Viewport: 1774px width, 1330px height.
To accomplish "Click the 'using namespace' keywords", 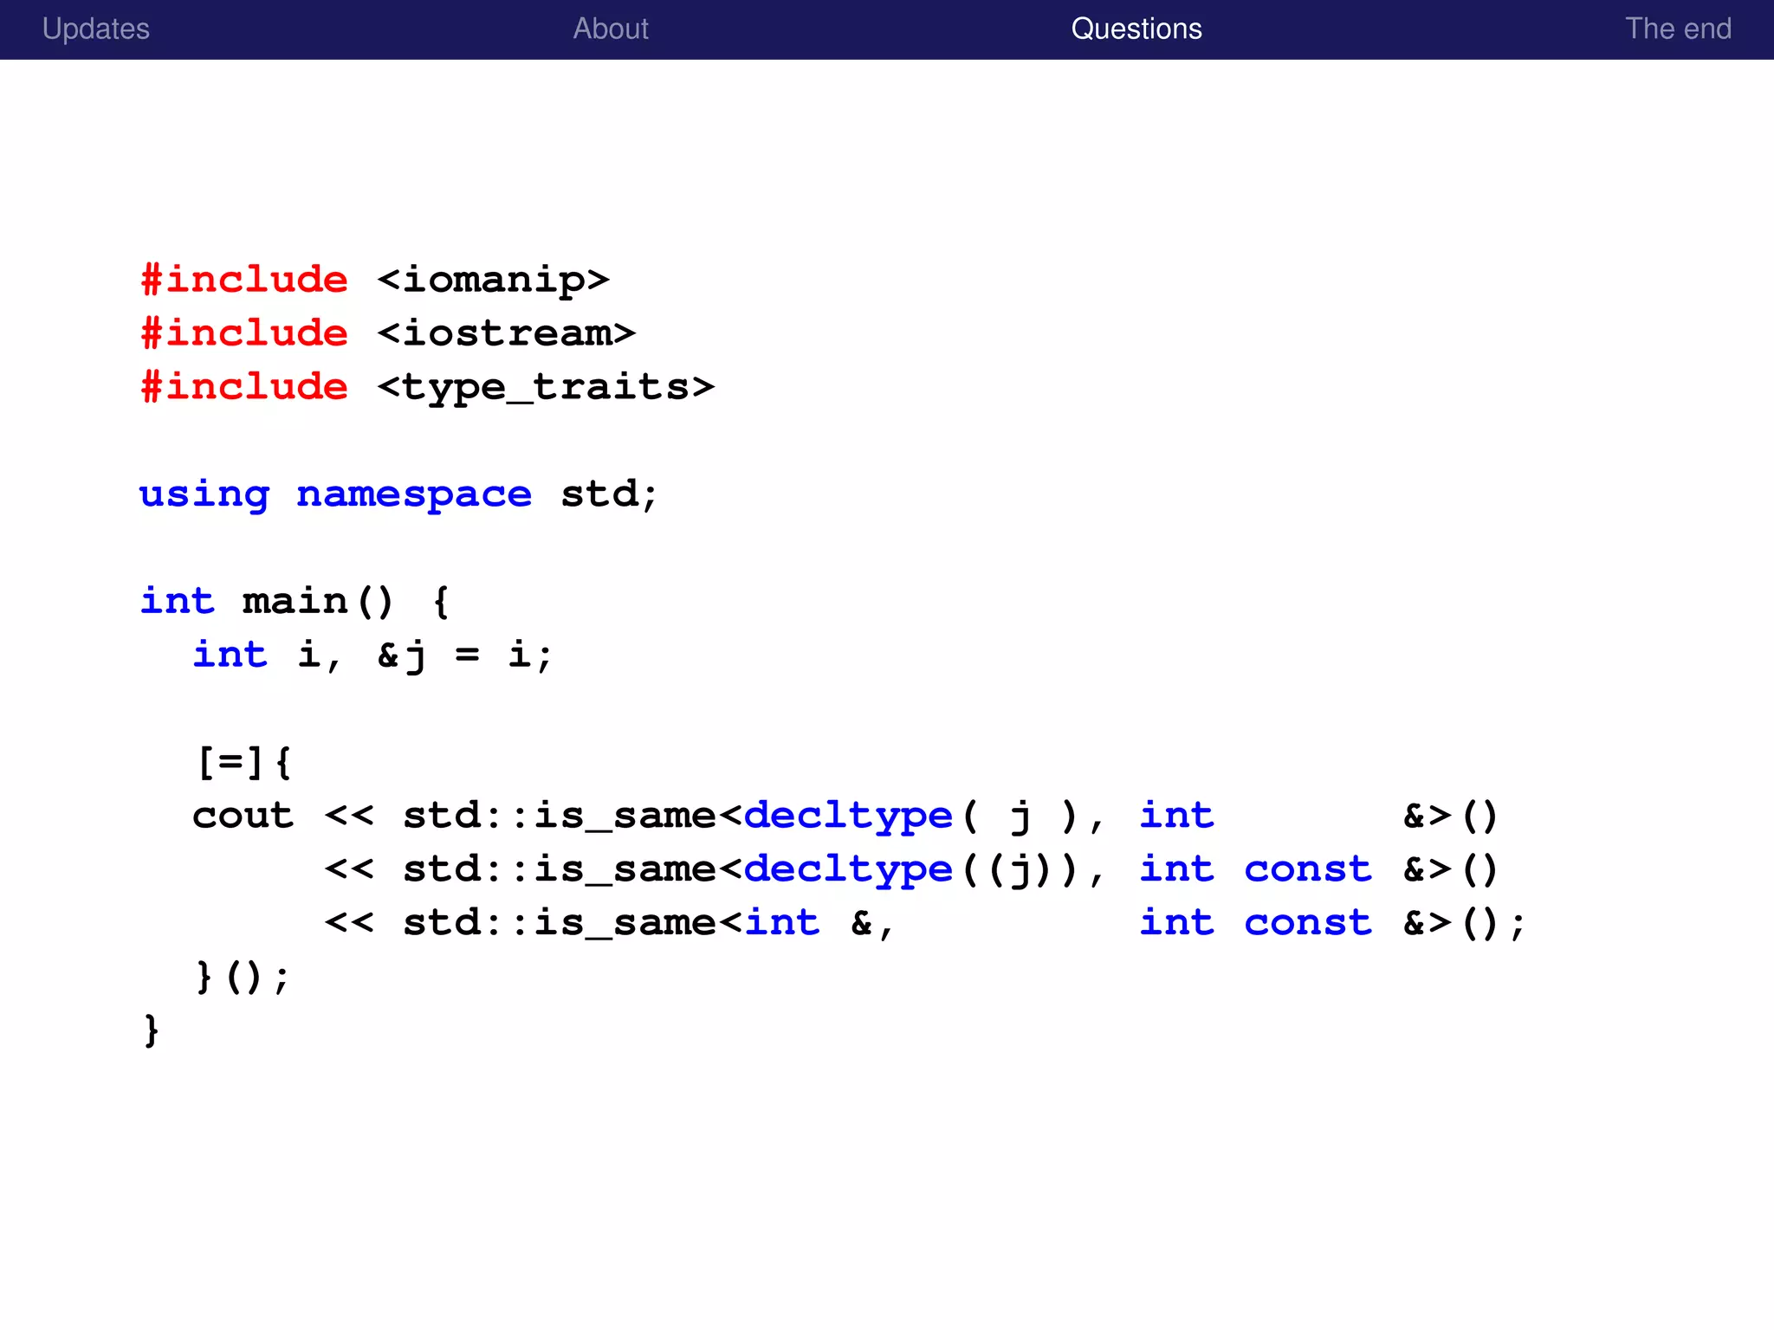I will coord(335,494).
